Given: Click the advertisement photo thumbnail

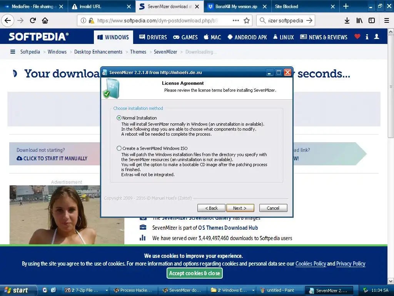Looking at the screenshot, I should click(x=67, y=215).
